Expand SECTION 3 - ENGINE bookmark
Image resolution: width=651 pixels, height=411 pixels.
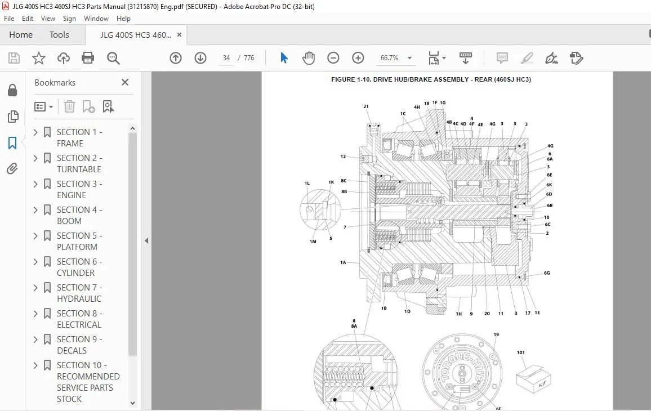35,184
